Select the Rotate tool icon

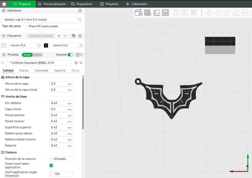click(x=218, y=13)
